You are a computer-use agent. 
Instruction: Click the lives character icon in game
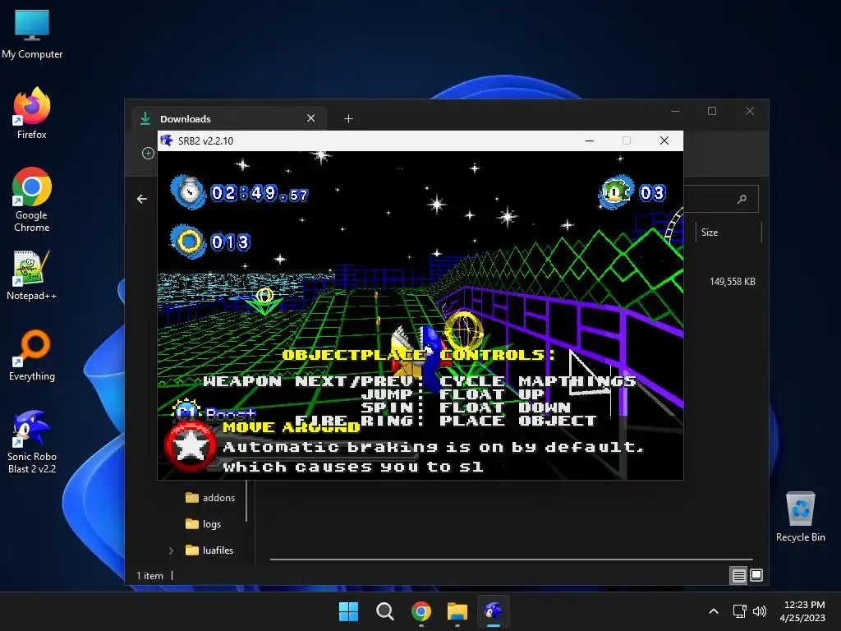616,191
